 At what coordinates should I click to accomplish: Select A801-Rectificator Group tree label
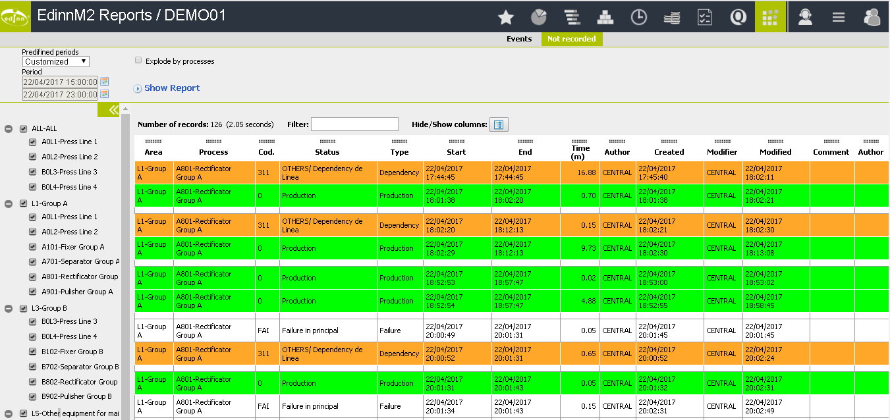(80, 276)
